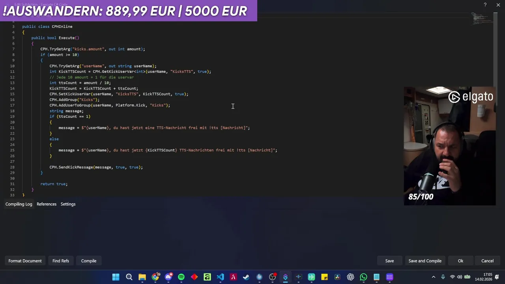Click the help question mark in the title bar
Viewport: 505px width, 284px height.
(x=485, y=5)
